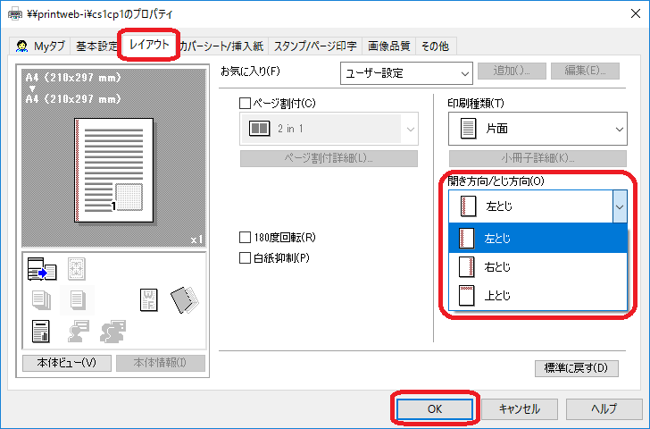Click the ページ割付詳細 button
The width and height of the screenshot is (650, 429).
coord(329,158)
